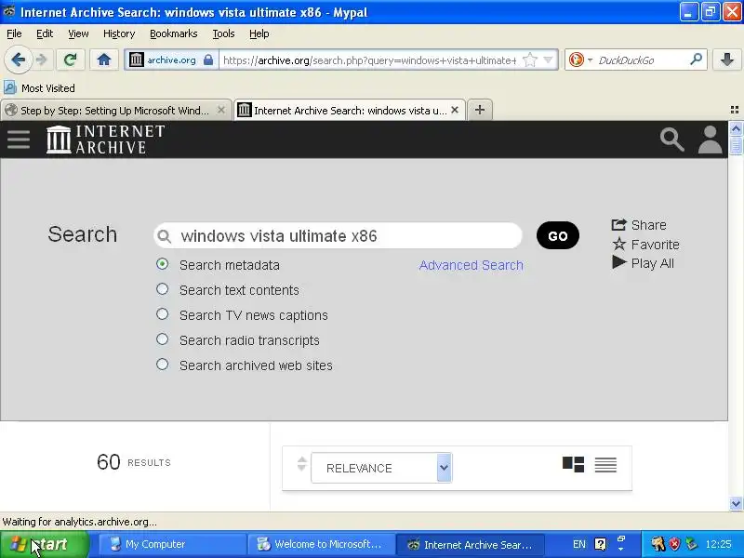The width and height of the screenshot is (744, 558).
Task: Open the View menu
Action: 78,33
